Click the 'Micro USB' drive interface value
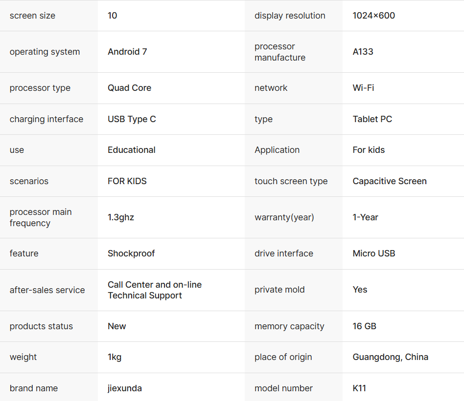 (x=374, y=253)
